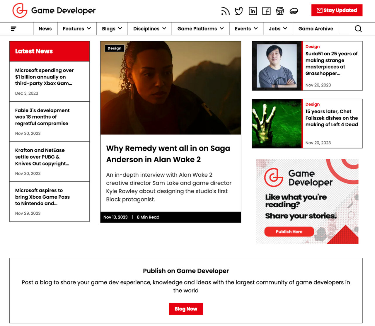
Task: Open the LinkedIn icon link
Action: tap(253, 11)
